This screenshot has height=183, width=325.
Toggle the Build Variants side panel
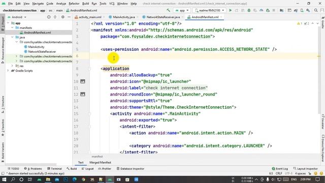pos(3,152)
